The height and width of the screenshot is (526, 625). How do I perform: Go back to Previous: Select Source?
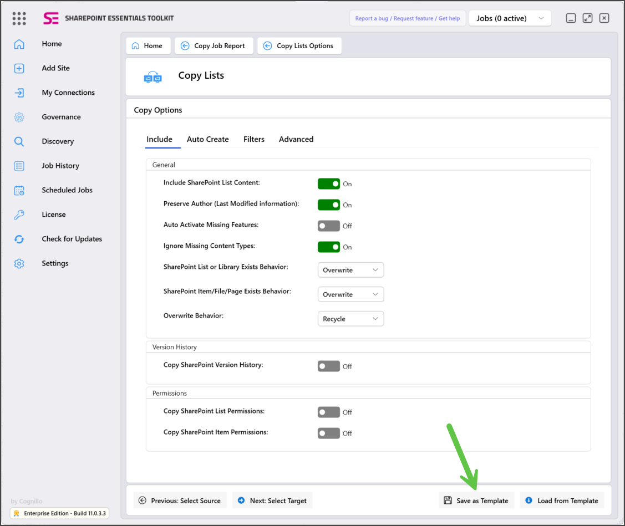180,501
